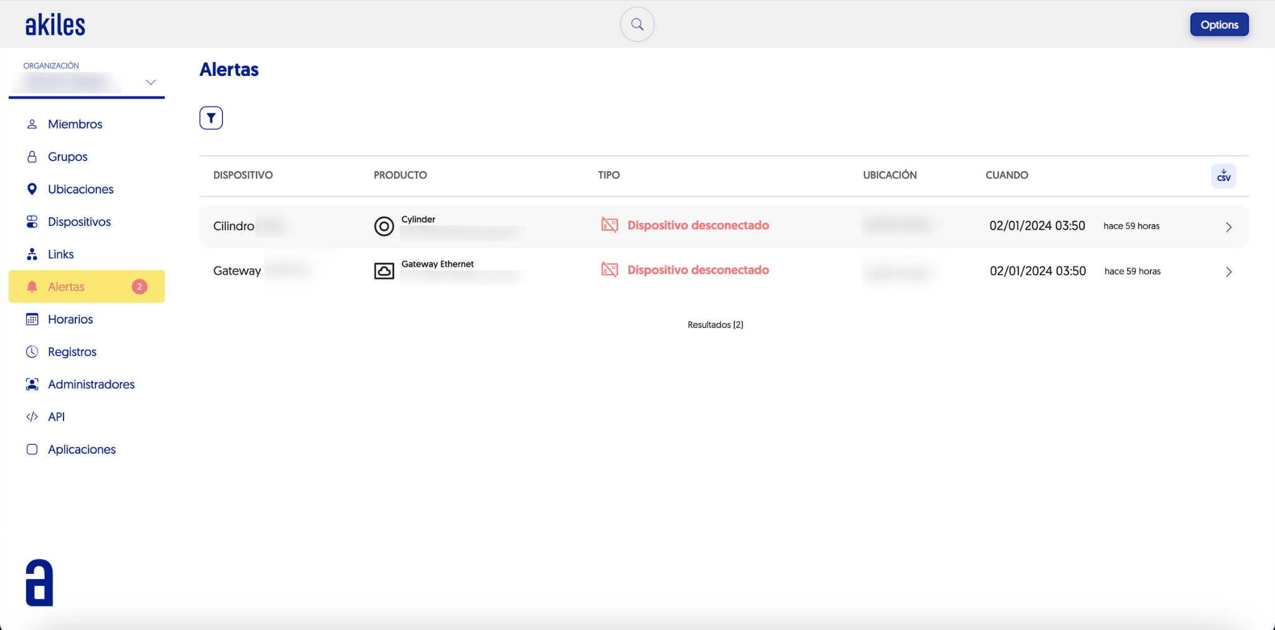Screen dimensions: 1275x630
Task: Click the Gateway Ethernet product icon
Action: 383,271
